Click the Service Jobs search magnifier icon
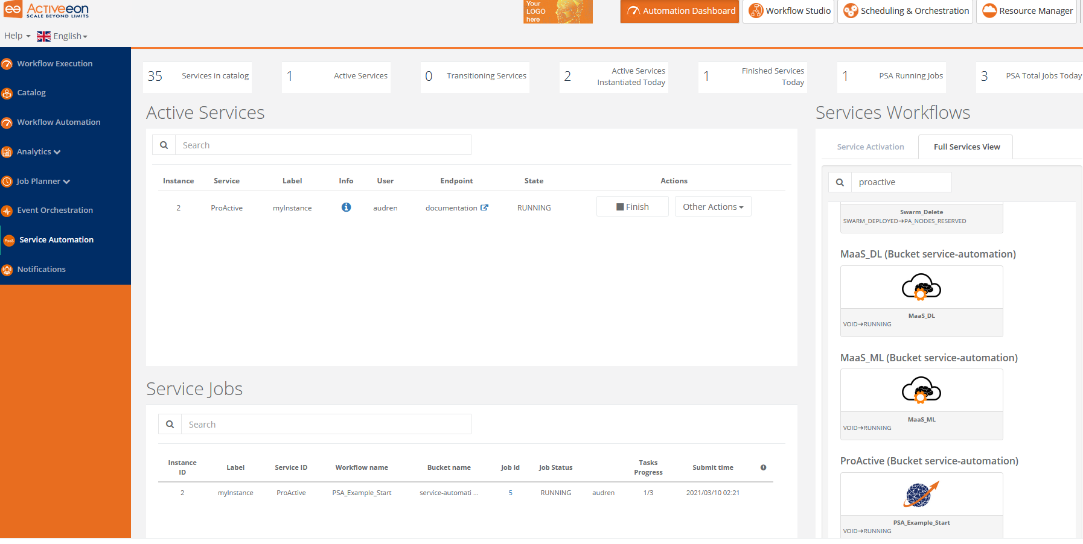The width and height of the screenshot is (1083, 544). click(x=170, y=424)
